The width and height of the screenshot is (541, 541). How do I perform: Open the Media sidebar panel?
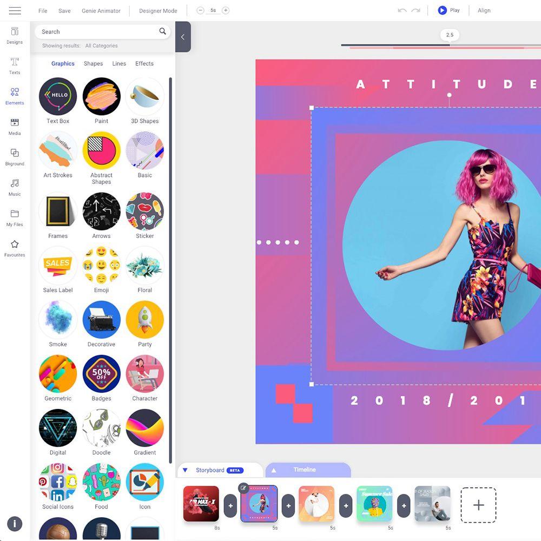[15, 127]
